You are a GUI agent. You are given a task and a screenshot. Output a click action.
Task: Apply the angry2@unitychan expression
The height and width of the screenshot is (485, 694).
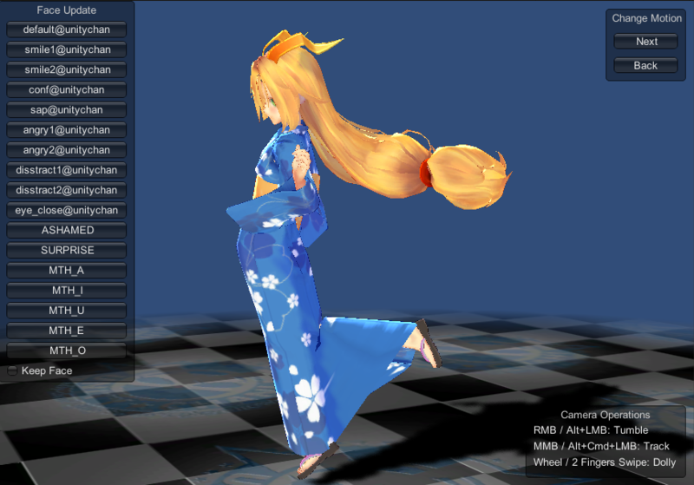pyautogui.click(x=67, y=150)
